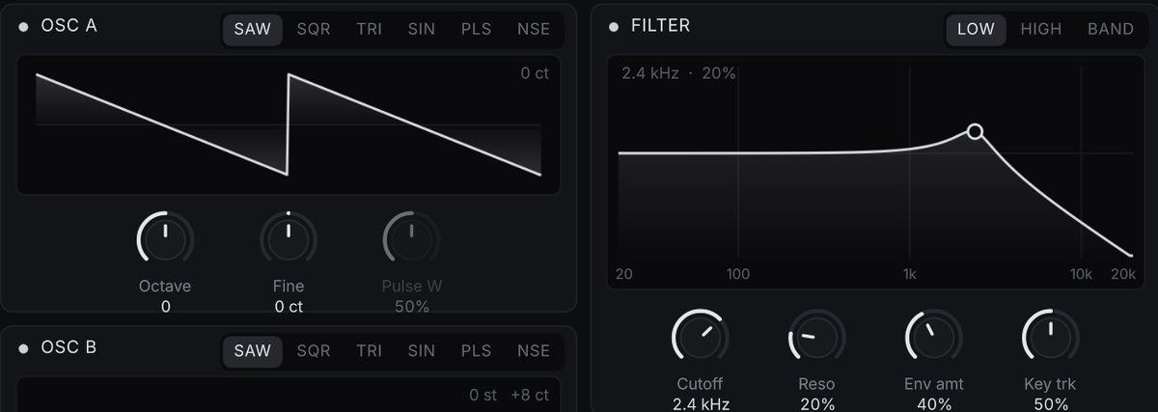
Task: Click the FILTER title label
Action: click(x=660, y=26)
